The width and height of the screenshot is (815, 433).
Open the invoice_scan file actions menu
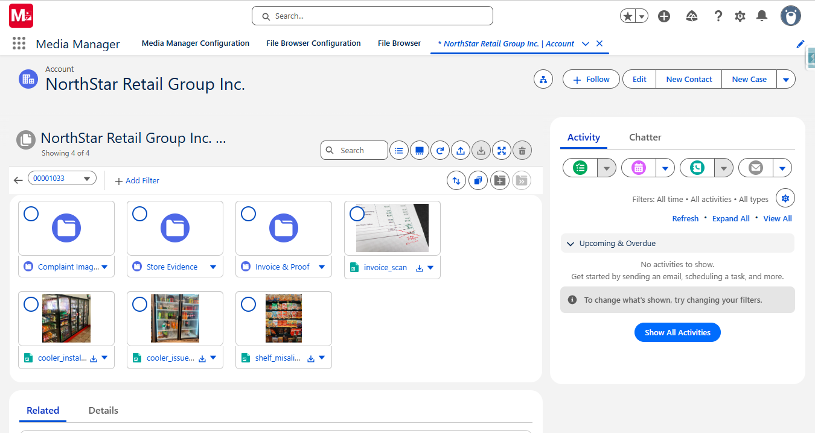430,268
